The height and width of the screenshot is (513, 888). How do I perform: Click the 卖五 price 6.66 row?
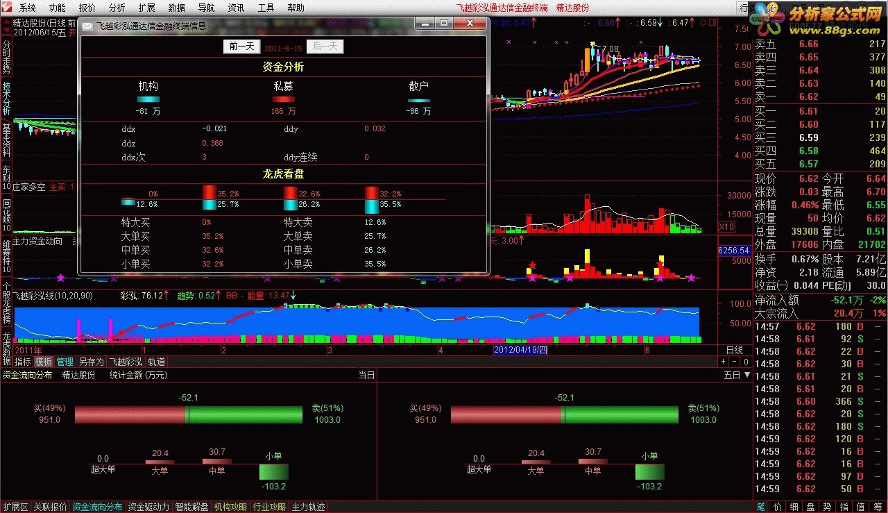(821, 44)
